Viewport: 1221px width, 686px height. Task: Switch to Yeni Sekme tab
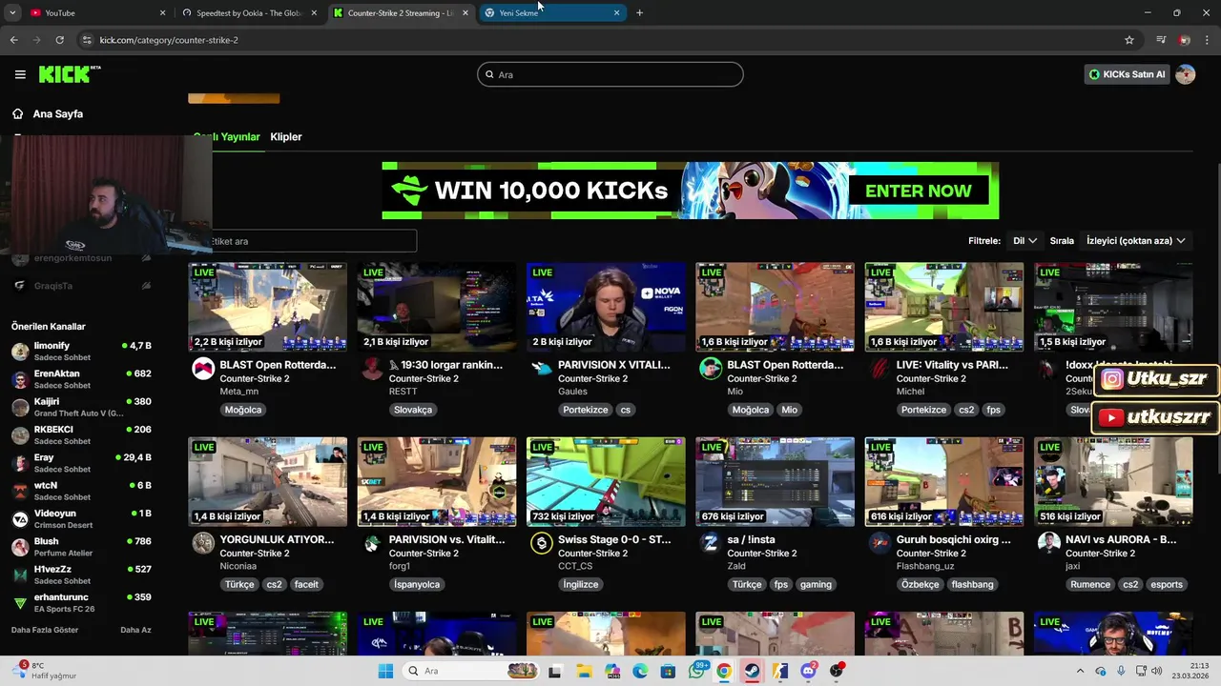click(x=553, y=12)
